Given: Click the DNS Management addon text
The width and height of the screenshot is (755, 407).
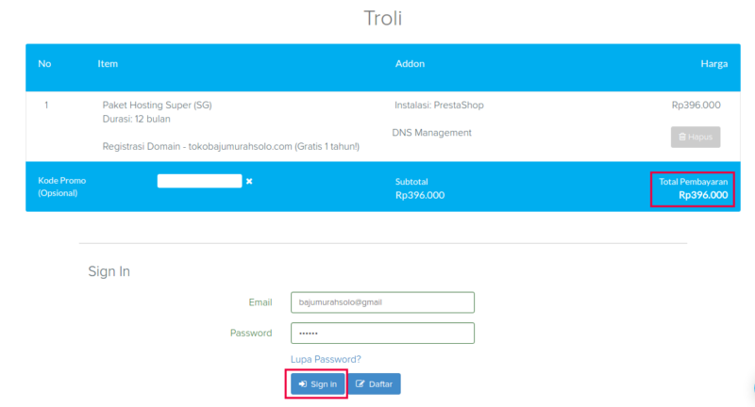Looking at the screenshot, I should click(x=432, y=133).
